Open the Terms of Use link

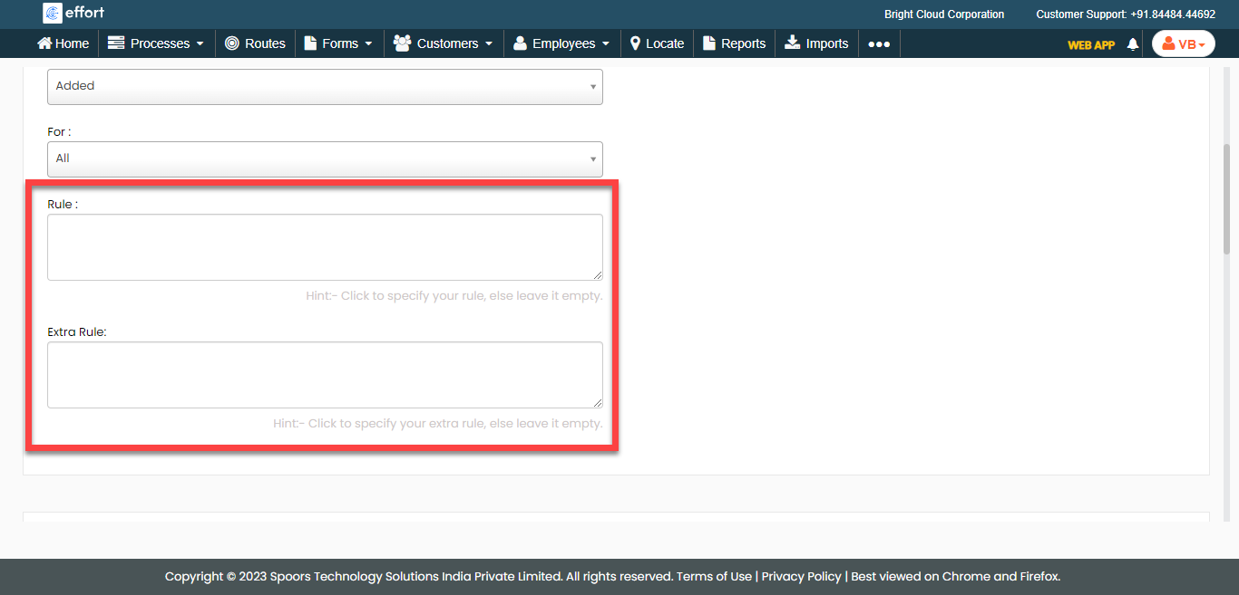click(714, 576)
